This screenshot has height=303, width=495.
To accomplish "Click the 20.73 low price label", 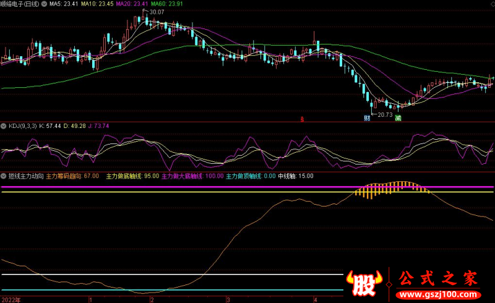I will (x=385, y=114).
